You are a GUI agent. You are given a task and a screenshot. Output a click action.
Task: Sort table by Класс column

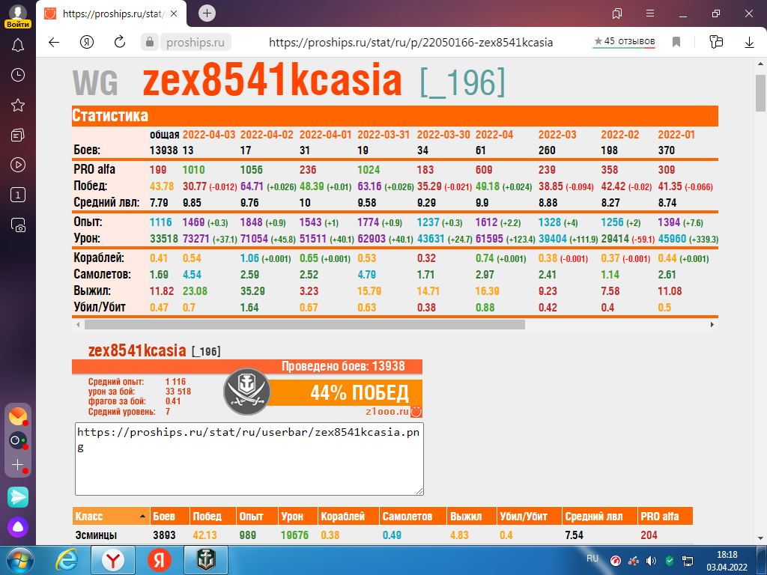[111, 516]
